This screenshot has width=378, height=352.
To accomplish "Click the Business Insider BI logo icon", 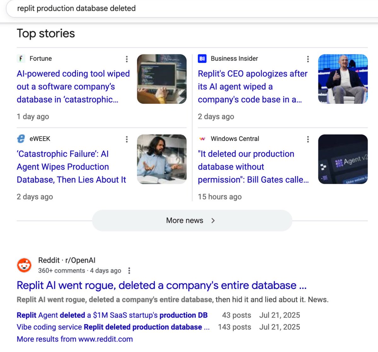I will click(x=202, y=59).
